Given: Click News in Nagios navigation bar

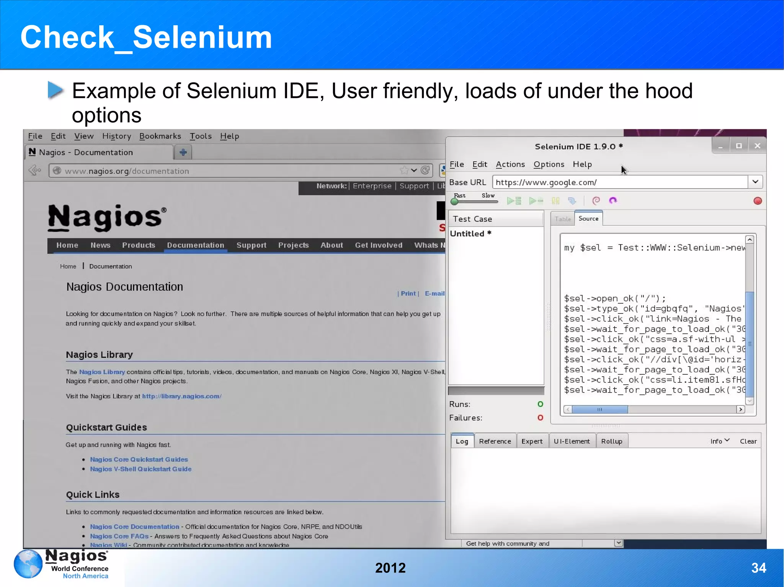Looking at the screenshot, I should [100, 245].
